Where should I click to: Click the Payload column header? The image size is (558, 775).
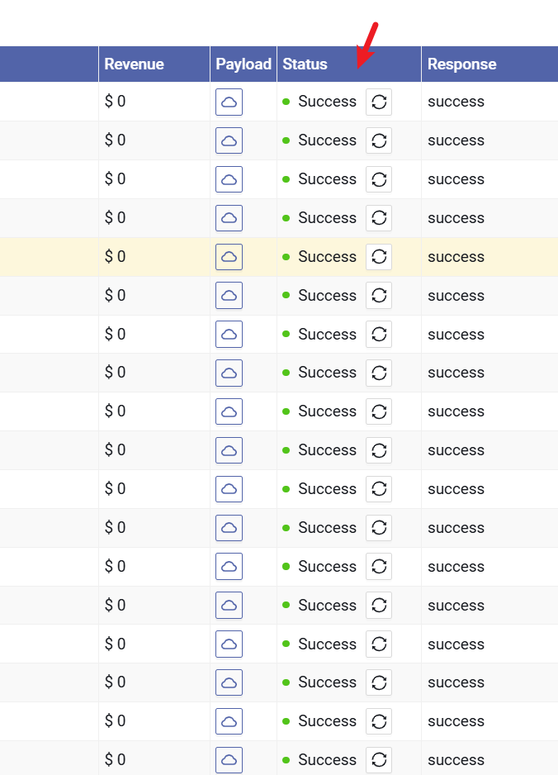point(243,64)
